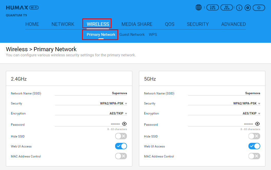
Task: Click the 2.4GHz 8 - 63 characters hint
Action: coord(117,129)
